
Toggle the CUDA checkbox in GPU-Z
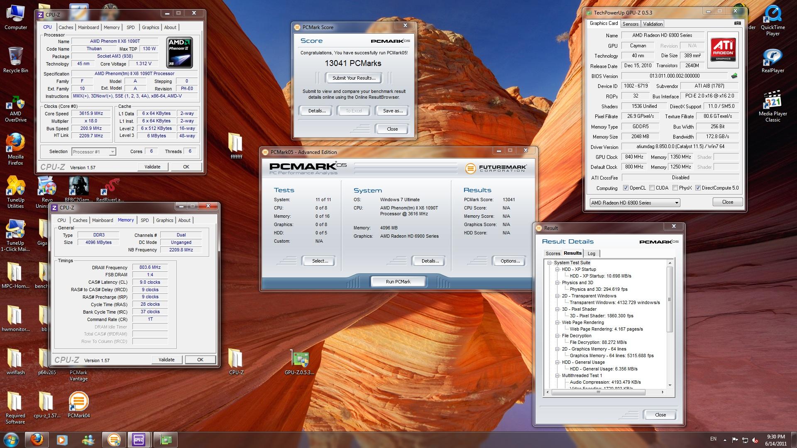pyautogui.click(x=652, y=188)
